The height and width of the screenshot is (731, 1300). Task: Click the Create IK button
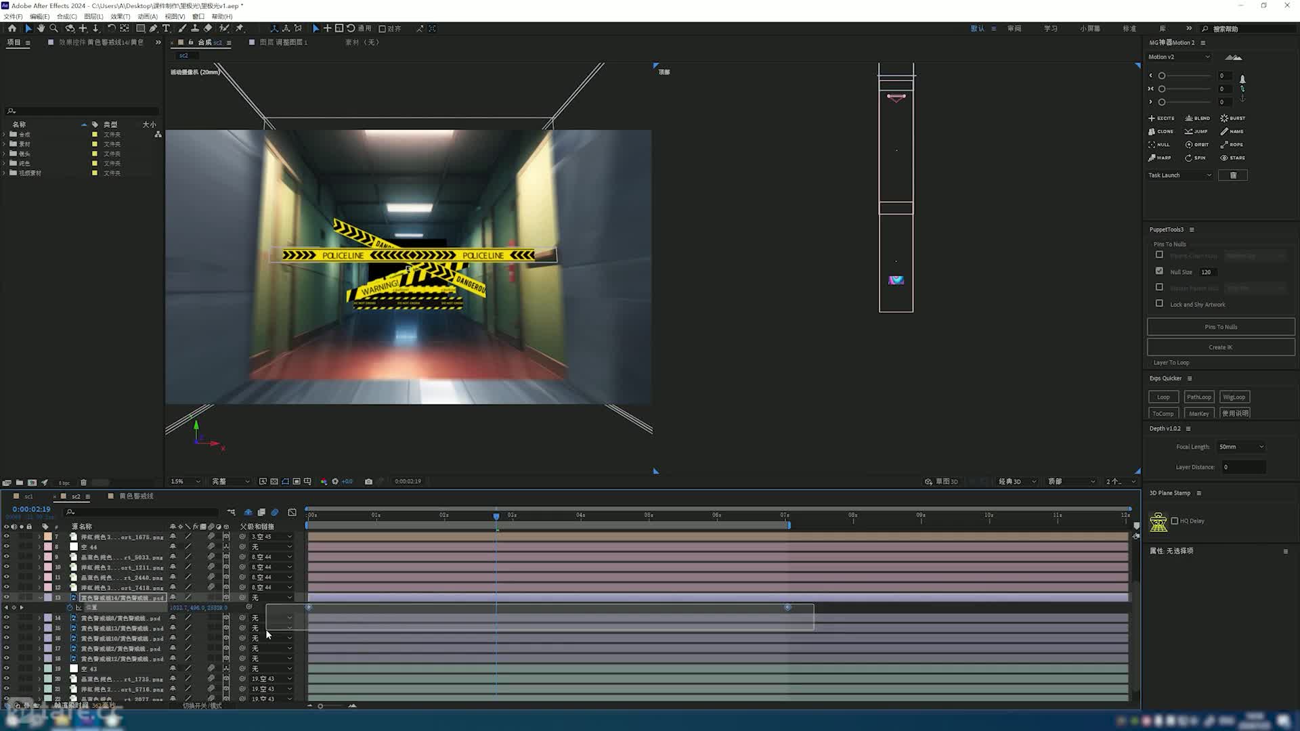click(1221, 347)
